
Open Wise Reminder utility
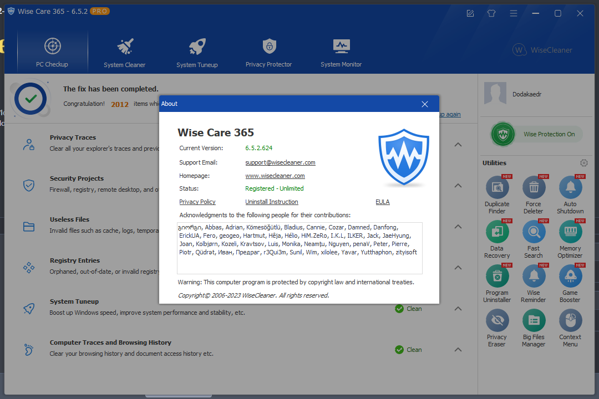(534, 283)
